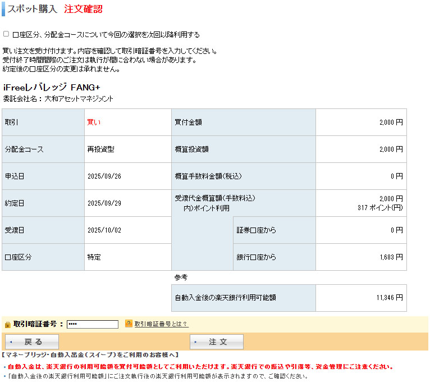This screenshot has width=430, height=382.
Task: Click the 銀行口座から amount 1,683 円
Action: [x=391, y=257]
